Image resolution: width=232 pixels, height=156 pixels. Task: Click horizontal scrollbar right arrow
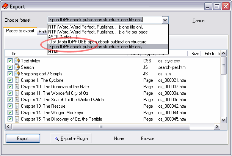click(217, 127)
